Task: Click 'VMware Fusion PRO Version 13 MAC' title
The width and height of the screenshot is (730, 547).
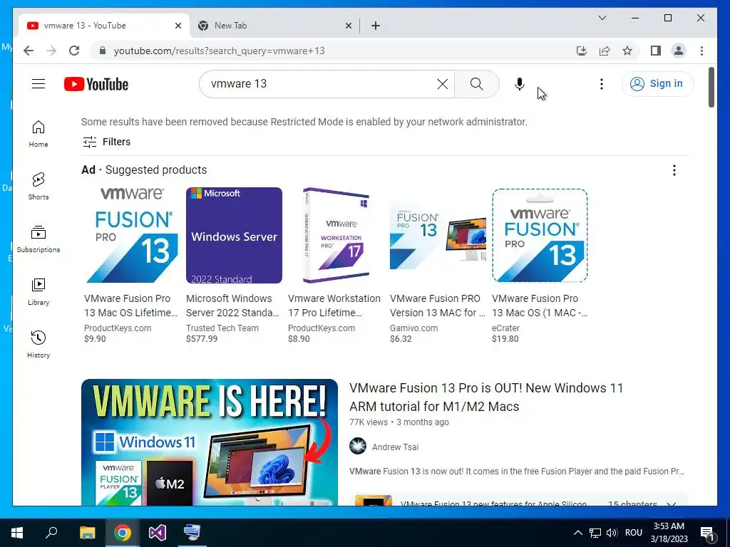Action: (437, 306)
